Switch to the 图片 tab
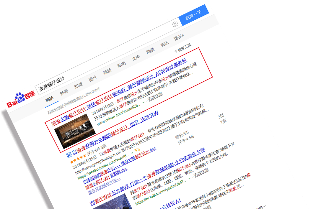 [93, 78]
